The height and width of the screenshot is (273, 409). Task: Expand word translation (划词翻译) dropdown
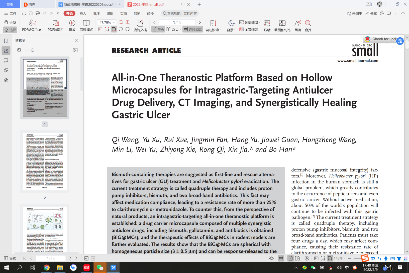pos(260,23)
